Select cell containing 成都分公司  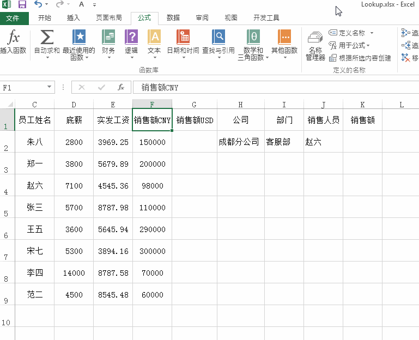240,142
